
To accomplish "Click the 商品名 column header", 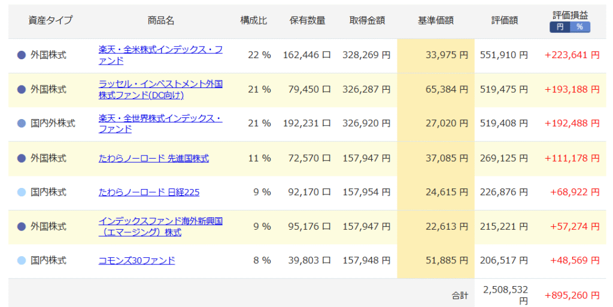I will (160, 20).
